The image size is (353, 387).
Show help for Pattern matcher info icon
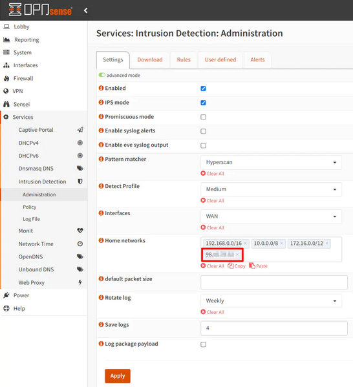[x=101, y=159]
